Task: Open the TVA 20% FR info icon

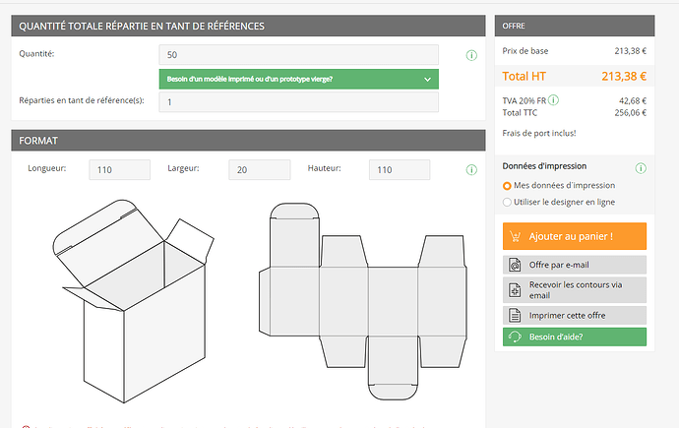Action: click(x=554, y=100)
